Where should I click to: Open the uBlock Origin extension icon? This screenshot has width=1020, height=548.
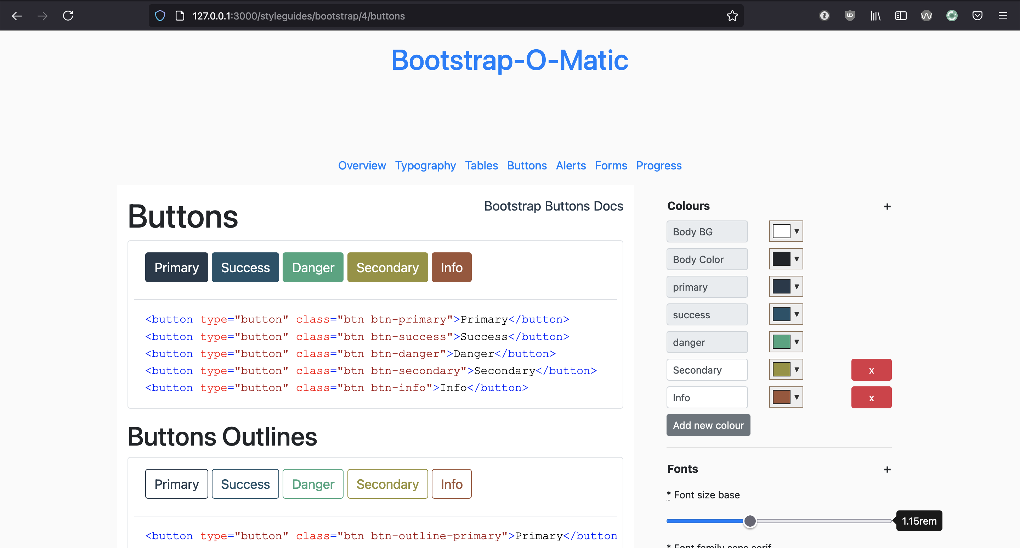(x=850, y=16)
